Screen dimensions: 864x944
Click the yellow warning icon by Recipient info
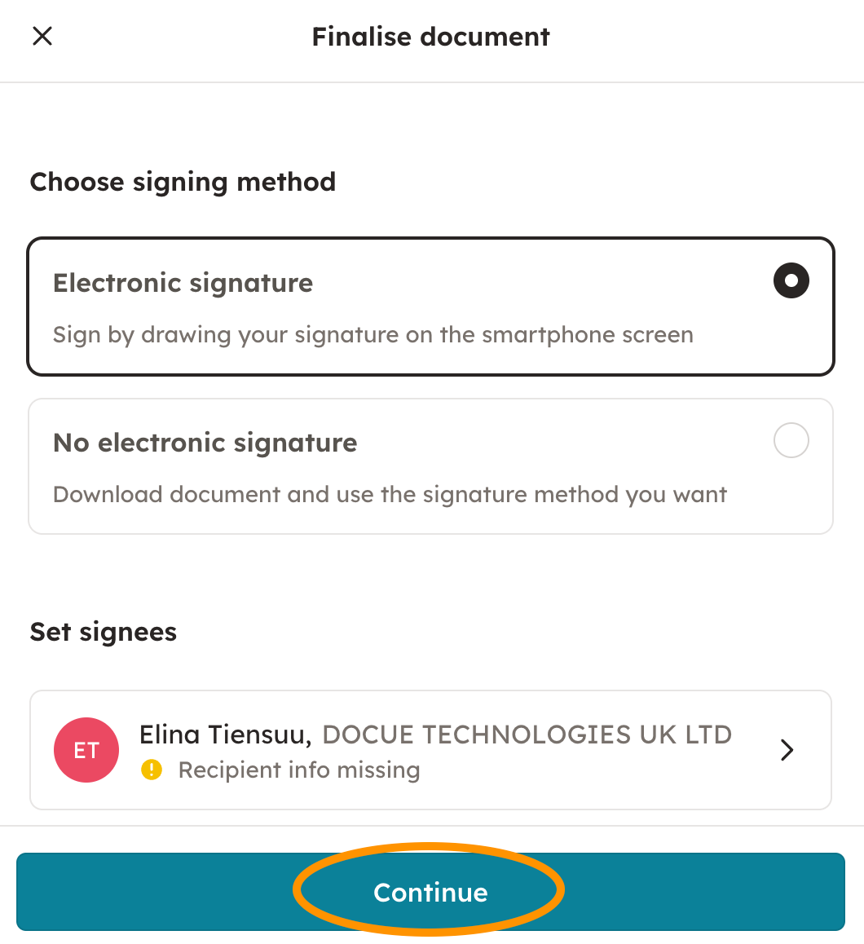[x=152, y=770]
